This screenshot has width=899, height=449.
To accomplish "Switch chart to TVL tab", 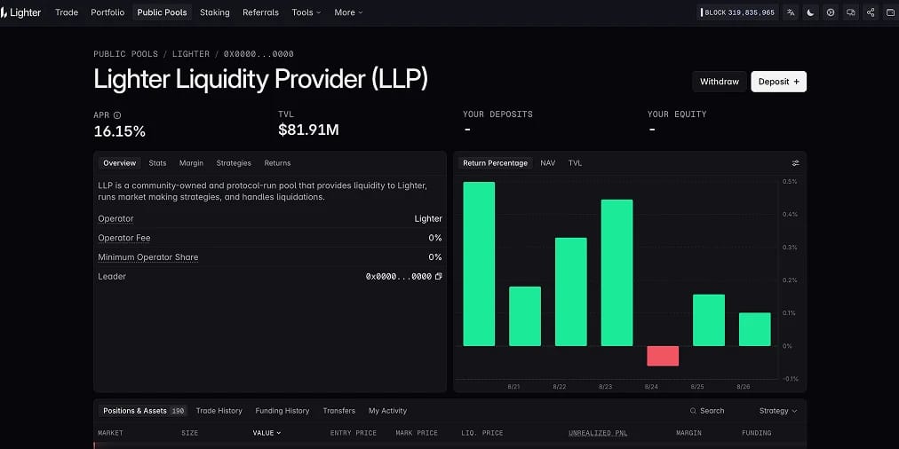I will 575,163.
